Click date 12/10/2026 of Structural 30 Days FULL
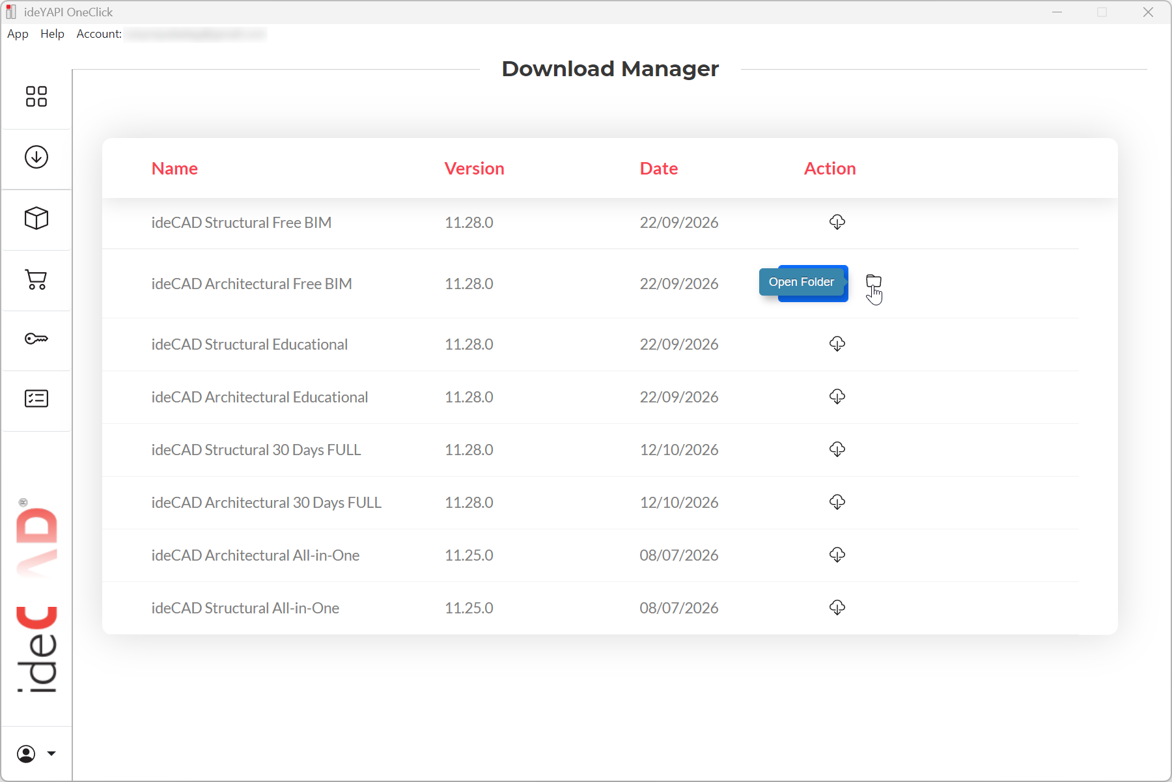This screenshot has width=1172, height=782. click(679, 450)
